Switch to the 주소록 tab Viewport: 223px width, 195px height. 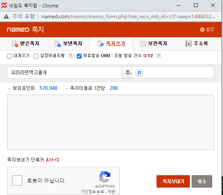point(197,44)
